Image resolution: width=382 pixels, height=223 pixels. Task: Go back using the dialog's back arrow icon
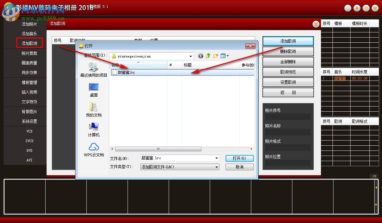(200, 56)
